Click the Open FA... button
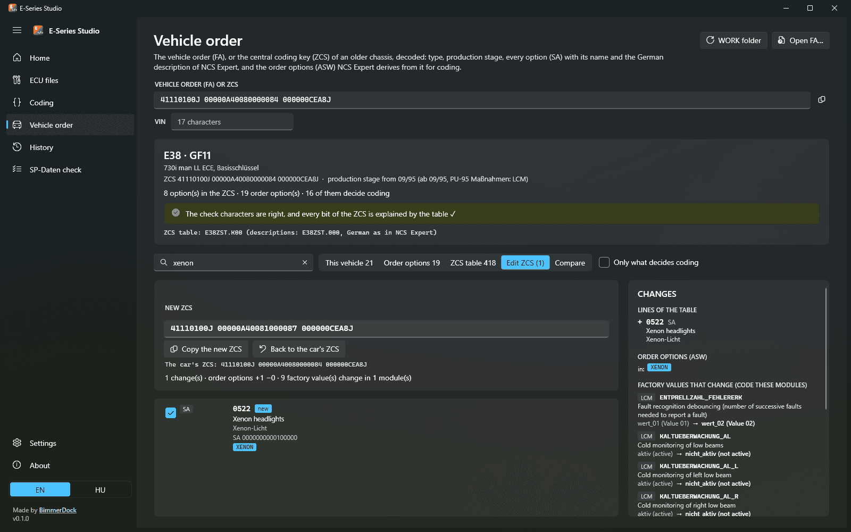 pos(800,40)
